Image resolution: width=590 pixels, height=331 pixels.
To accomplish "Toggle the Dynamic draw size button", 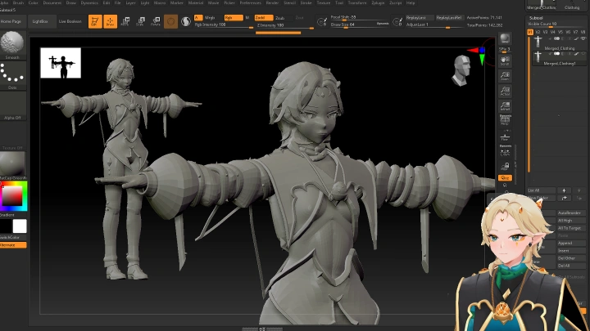I will point(383,24).
